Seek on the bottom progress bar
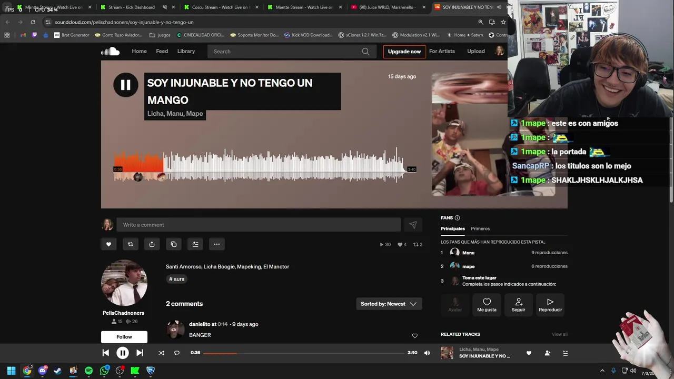The image size is (674, 379). coord(304,353)
